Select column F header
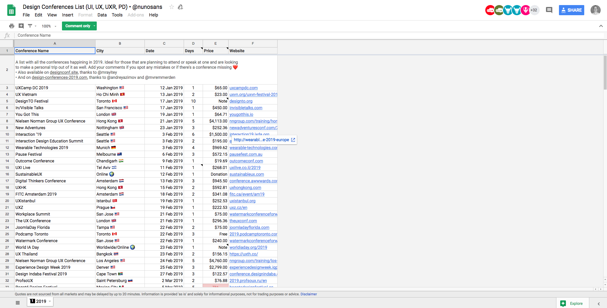Viewport: 607px width, 308px height. [x=253, y=44]
